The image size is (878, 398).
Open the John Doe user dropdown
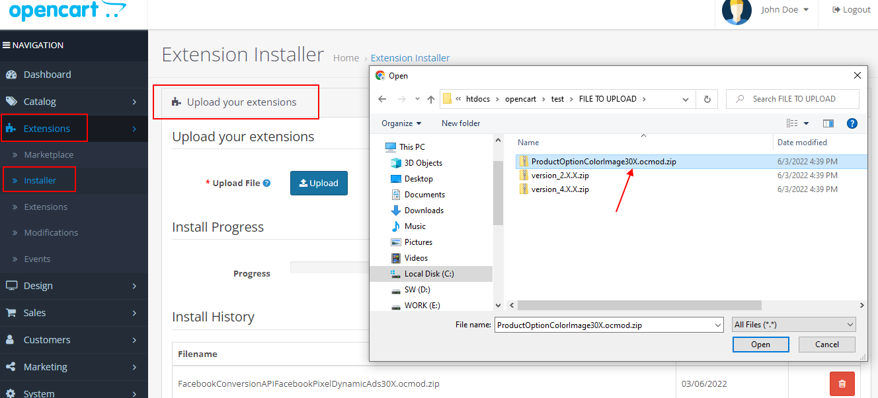point(785,10)
